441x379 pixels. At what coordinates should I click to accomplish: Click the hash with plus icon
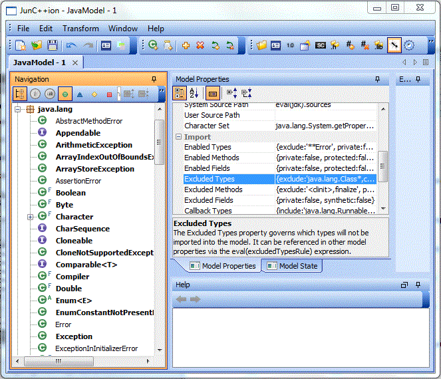point(350,45)
